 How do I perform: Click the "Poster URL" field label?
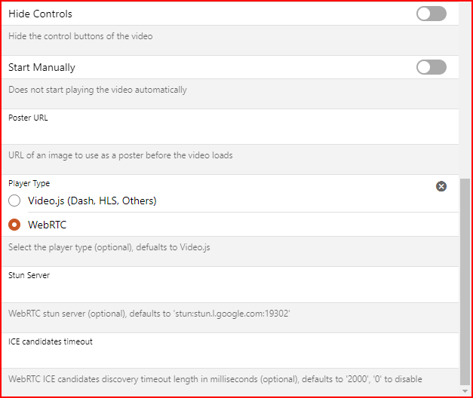[x=28, y=118]
